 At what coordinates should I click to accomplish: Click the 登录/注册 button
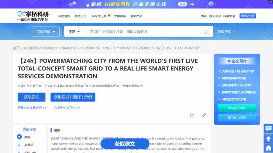248,16
